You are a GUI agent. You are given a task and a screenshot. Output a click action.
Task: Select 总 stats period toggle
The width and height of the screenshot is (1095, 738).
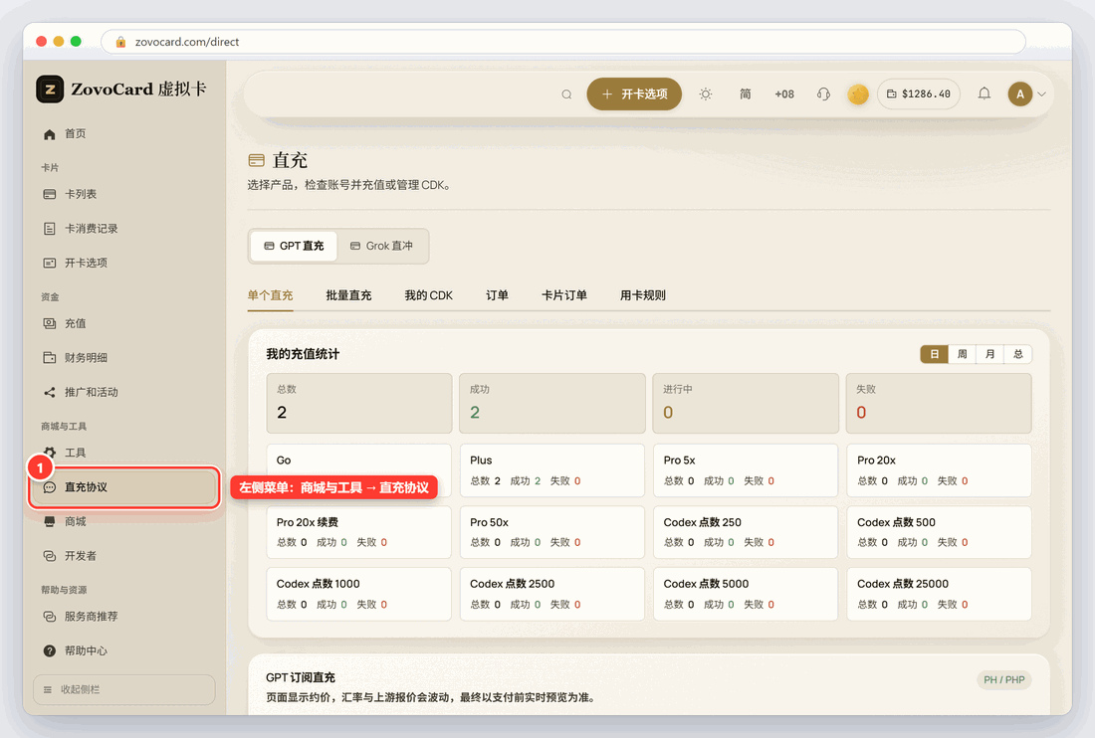pyautogui.click(x=1018, y=354)
